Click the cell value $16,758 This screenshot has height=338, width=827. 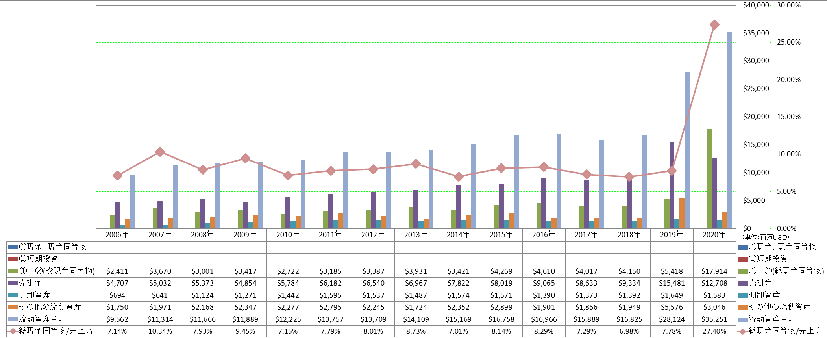(x=501, y=319)
